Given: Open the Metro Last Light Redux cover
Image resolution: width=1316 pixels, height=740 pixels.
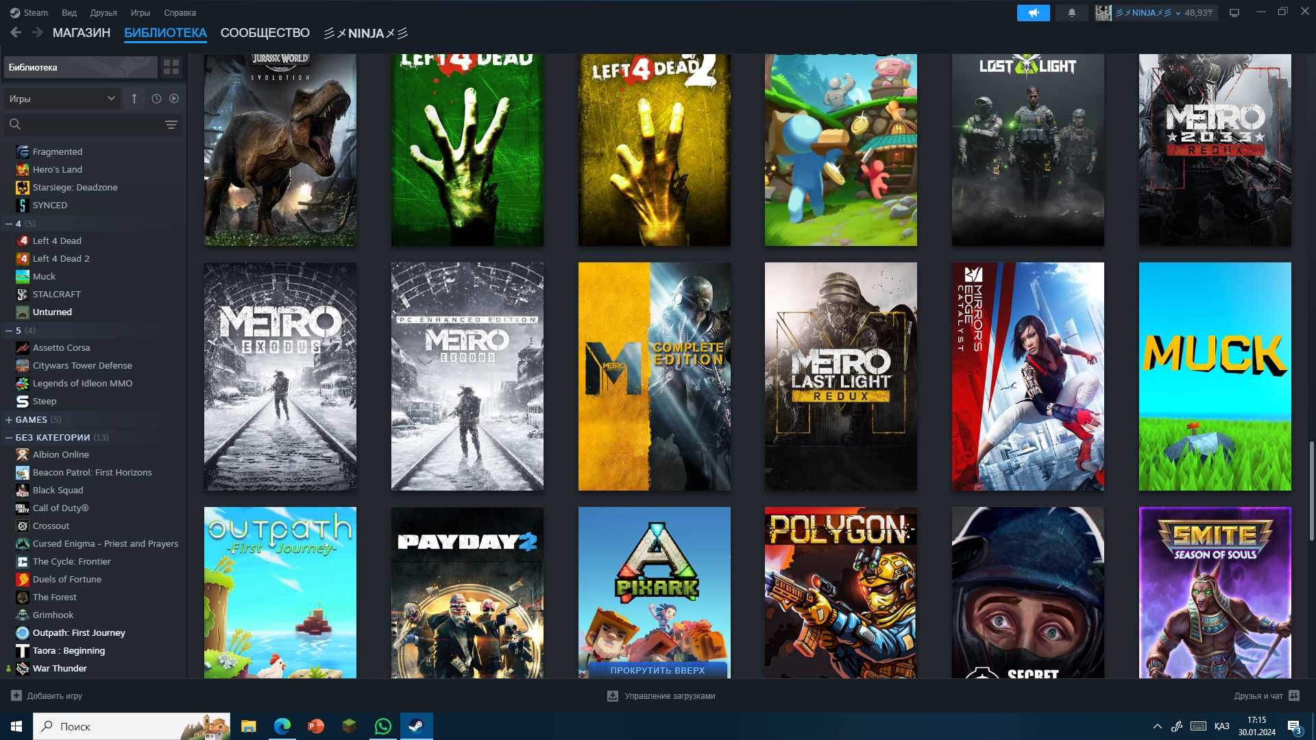Looking at the screenshot, I should [x=841, y=376].
